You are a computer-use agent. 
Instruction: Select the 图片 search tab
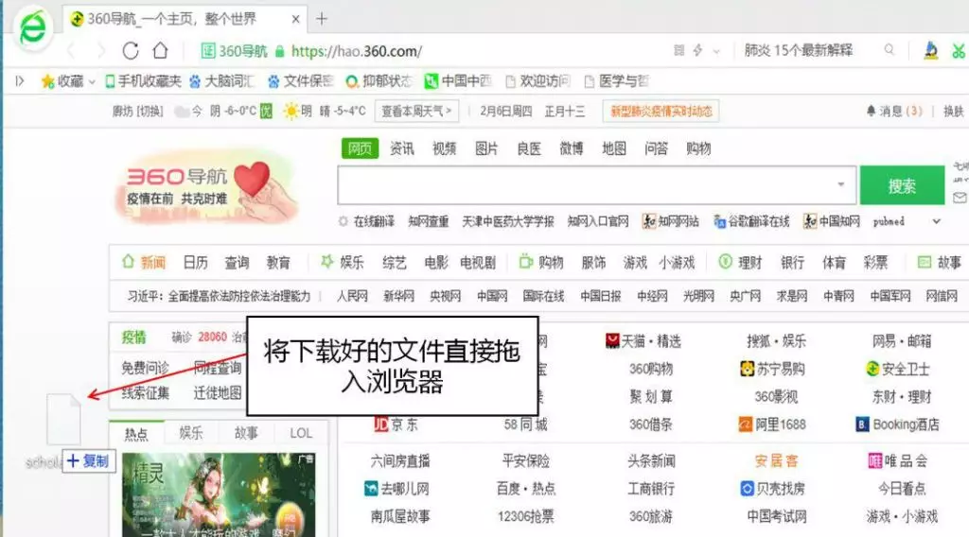tap(486, 148)
